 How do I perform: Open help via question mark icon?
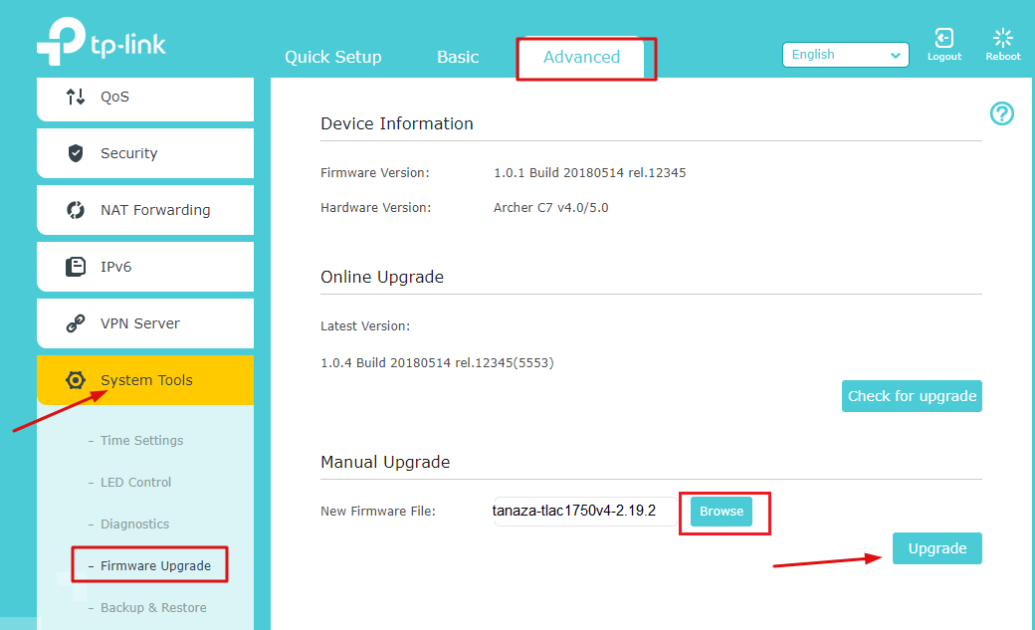tap(1002, 113)
